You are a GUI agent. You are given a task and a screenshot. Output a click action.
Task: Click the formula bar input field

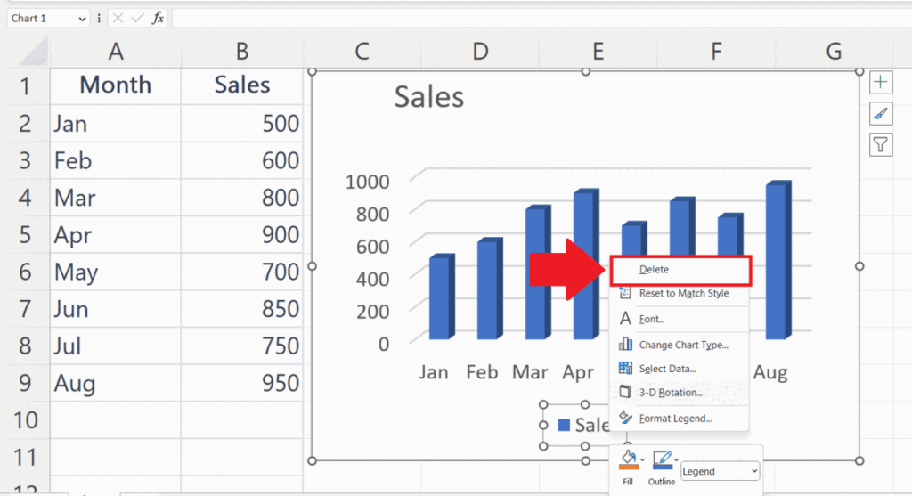(x=534, y=18)
